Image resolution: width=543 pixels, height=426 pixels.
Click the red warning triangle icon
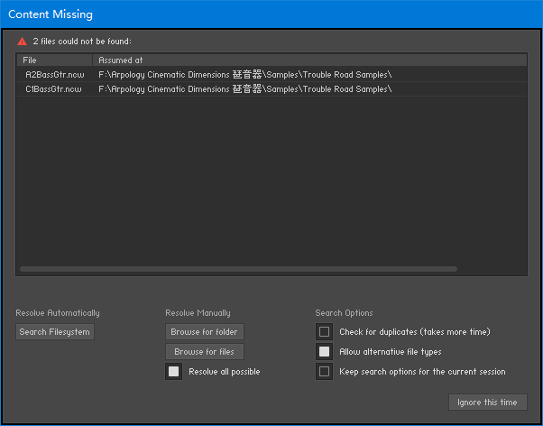[23, 42]
